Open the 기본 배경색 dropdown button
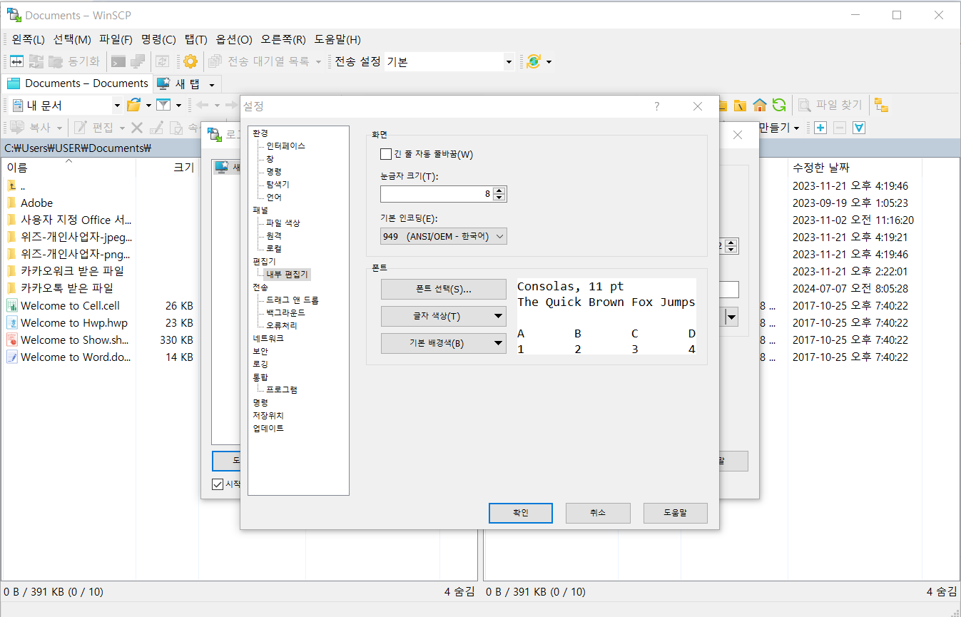Viewport: 961px width, 617px height. tap(444, 343)
